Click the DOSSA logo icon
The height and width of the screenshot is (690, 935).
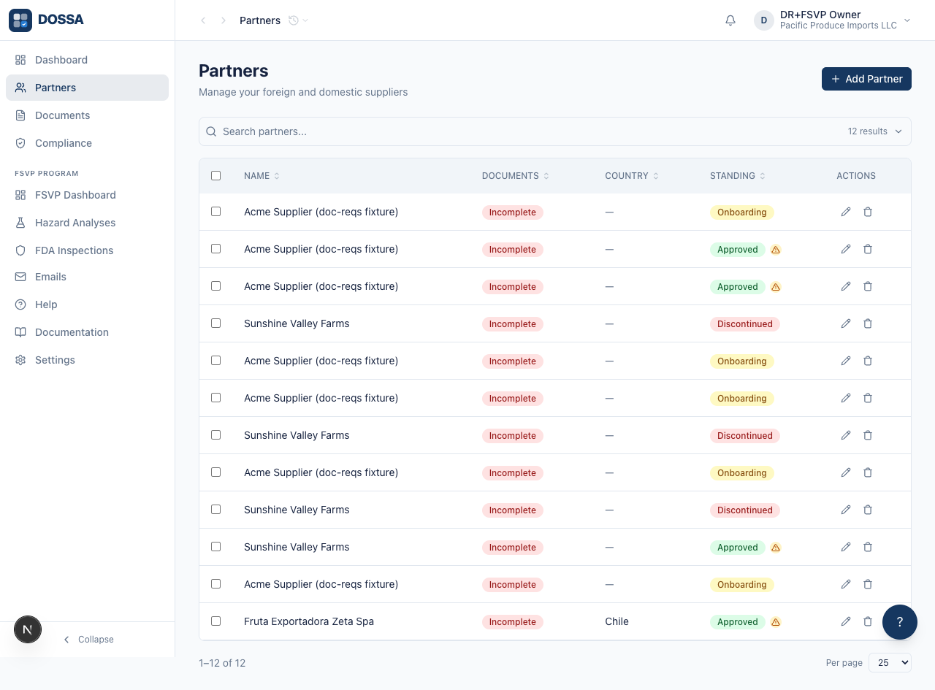[x=20, y=20]
